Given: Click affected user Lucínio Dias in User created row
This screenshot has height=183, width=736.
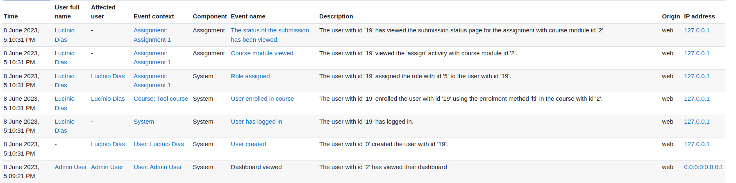Looking at the screenshot, I should [x=108, y=144].
